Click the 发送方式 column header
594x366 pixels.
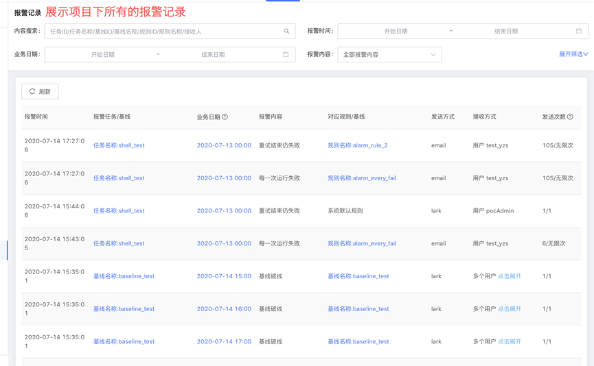point(443,117)
